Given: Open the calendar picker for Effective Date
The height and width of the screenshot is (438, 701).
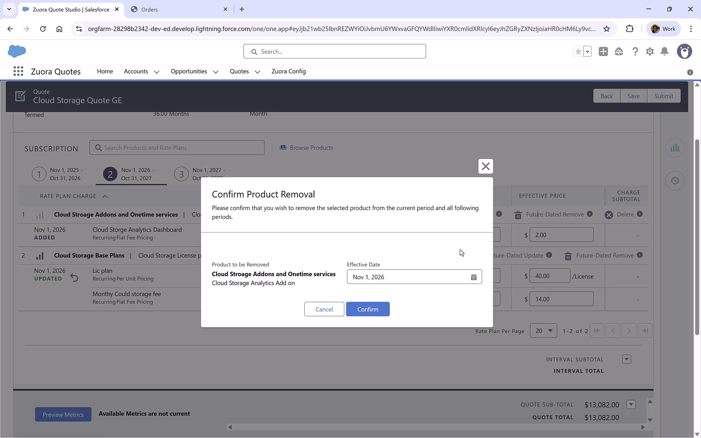Looking at the screenshot, I should [473, 277].
